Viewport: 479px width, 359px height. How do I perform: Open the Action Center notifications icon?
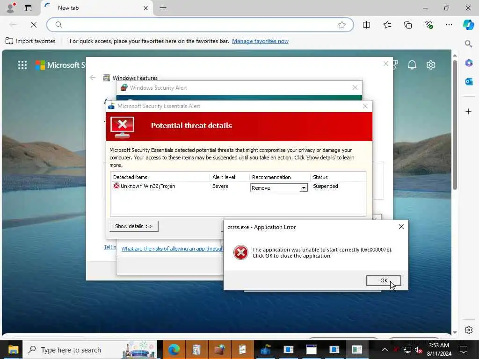pos(464,350)
